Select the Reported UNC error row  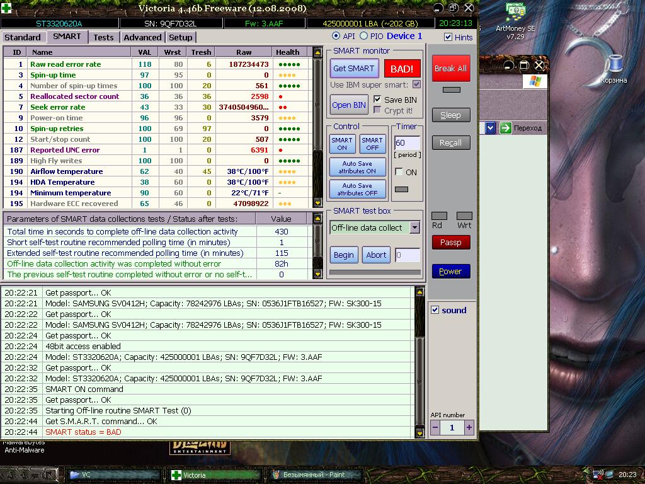tap(157, 150)
